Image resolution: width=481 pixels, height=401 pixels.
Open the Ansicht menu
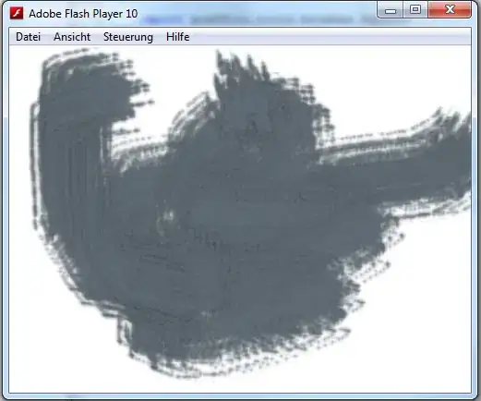pyautogui.click(x=72, y=37)
